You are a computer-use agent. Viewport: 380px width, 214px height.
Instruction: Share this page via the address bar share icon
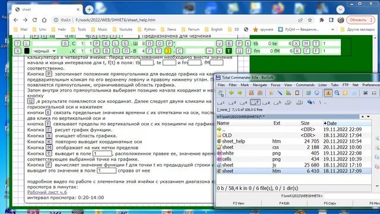(300, 20)
